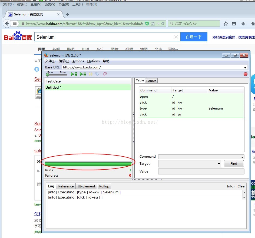This screenshot has width=255, height=238.
Task: Select the Untitled * test case
Action: [x=88, y=88]
